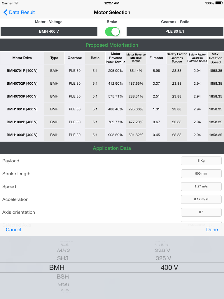
Task: Click the Type column header
Action: (x=54, y=58)
